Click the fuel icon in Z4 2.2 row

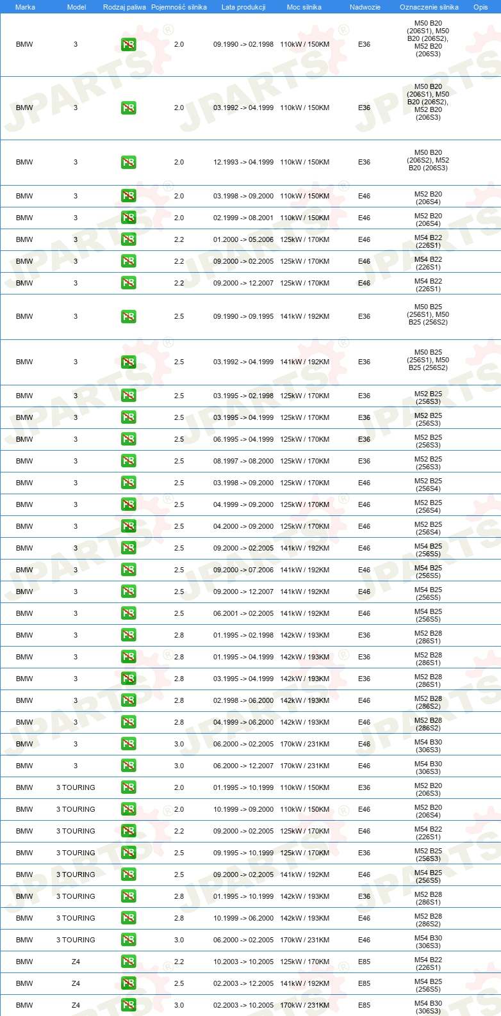coord(128,962)
